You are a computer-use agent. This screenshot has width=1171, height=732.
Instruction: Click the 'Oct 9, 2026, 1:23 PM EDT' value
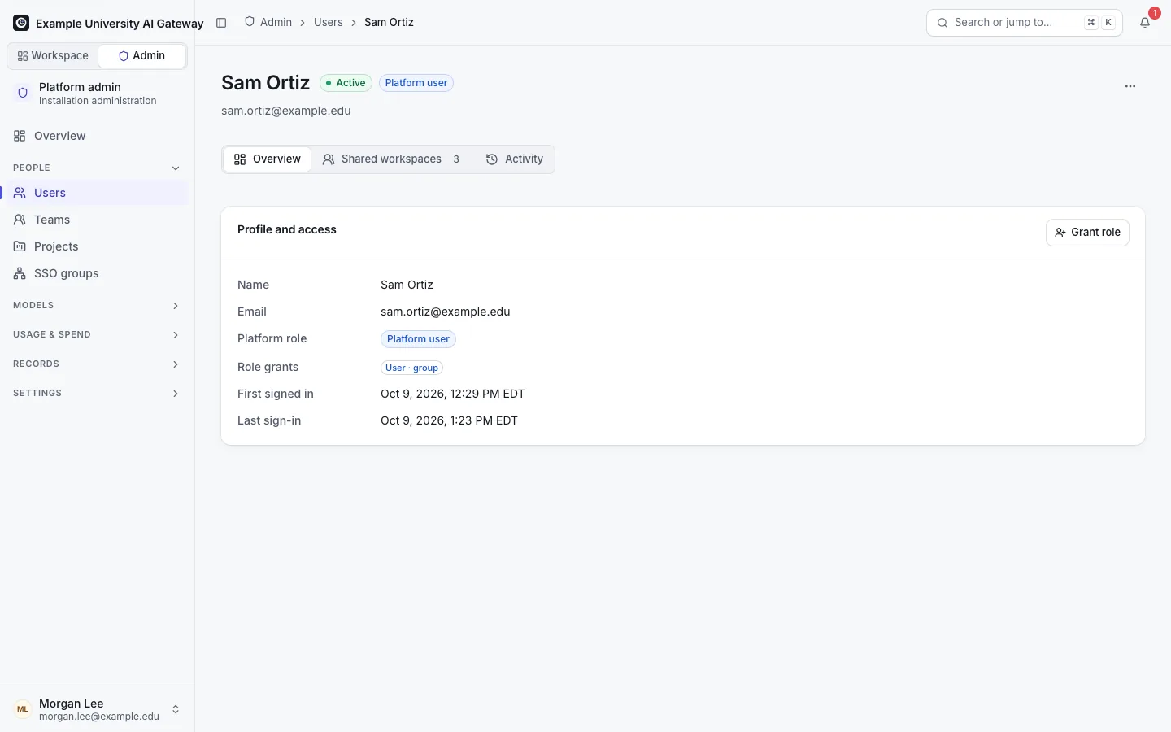(x=449, y=420)
